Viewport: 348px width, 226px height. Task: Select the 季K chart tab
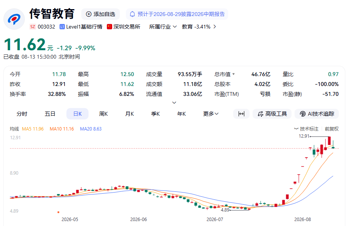point(156,114)
